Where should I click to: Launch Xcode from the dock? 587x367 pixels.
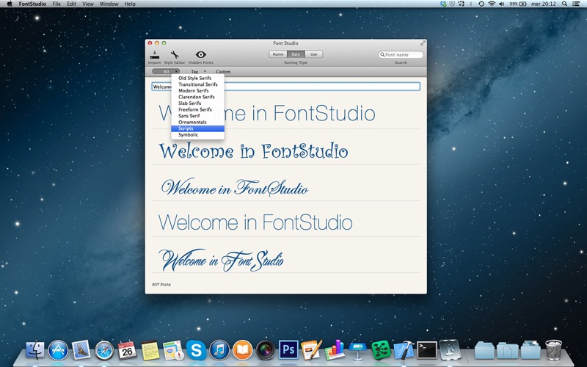(x=404, y=350)
